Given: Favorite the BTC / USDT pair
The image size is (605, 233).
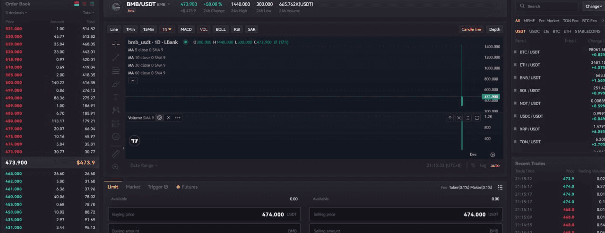Looking at the screenshot, I should (x=516, y=52).
